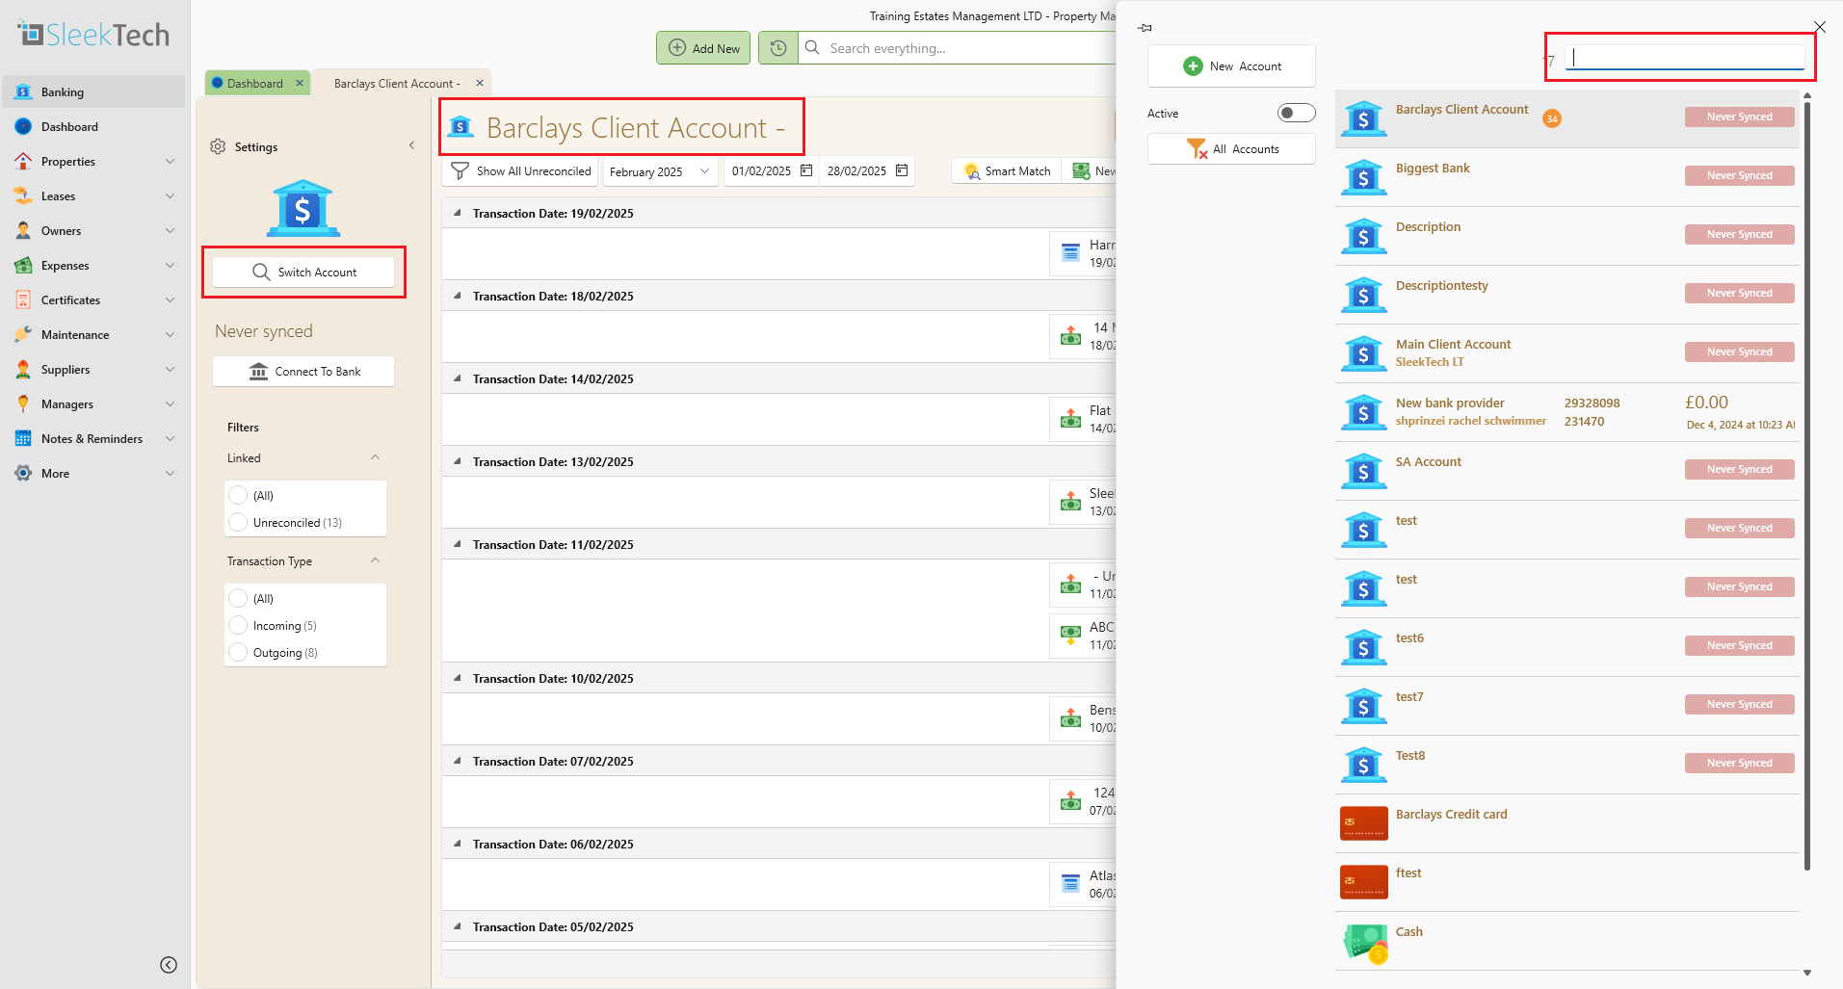Collapse the Linked filter section
The image size is (1843, 989).
pyautogui.click(x=375, y=457)
